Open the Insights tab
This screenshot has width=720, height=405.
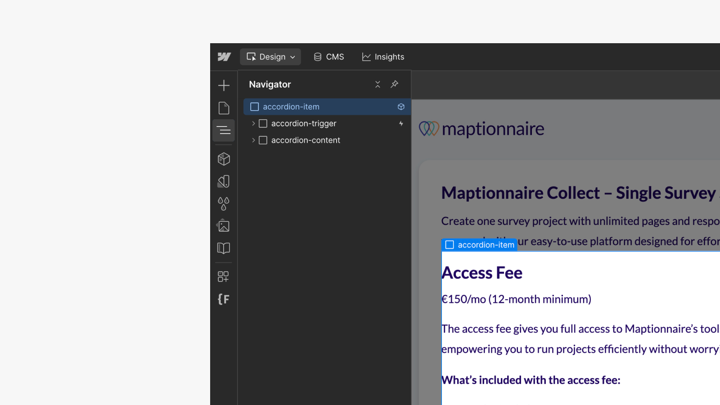point(383,57)
